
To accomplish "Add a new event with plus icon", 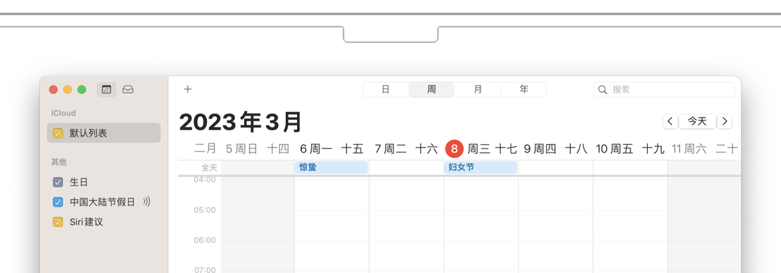I will point(188,90).
